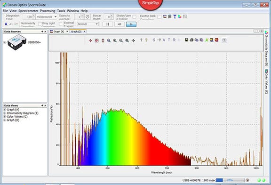Viewport: 271px width, 185px height.
Task: Click the 25% progress bar in status bar
Action: [x=231, y=180]
